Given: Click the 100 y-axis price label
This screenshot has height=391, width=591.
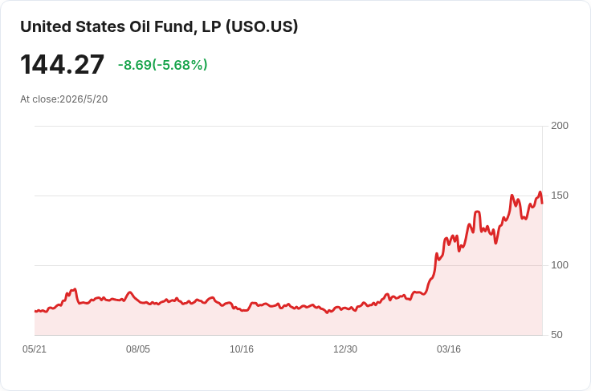Looking at the screenshot, I should click(560, 265).
